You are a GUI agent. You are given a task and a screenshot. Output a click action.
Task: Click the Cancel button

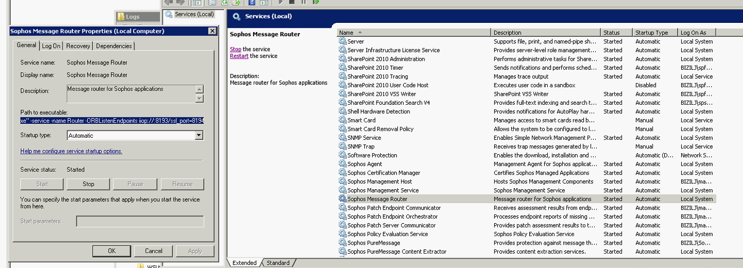(154, 251)
